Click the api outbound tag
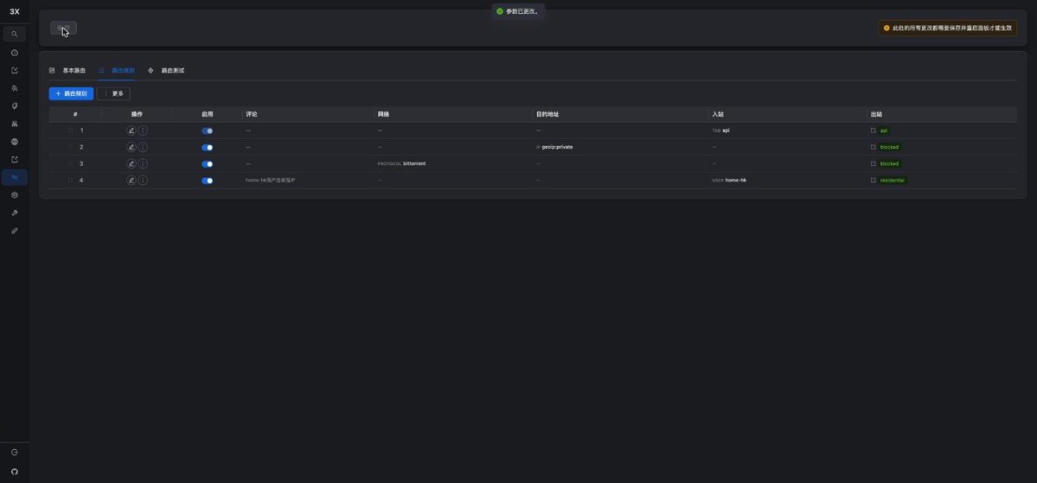The height and width of the screenshot is (483, 1037). (x=884, y=130)
